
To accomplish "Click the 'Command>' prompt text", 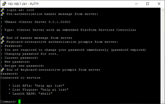I will (x=8, y=102).
